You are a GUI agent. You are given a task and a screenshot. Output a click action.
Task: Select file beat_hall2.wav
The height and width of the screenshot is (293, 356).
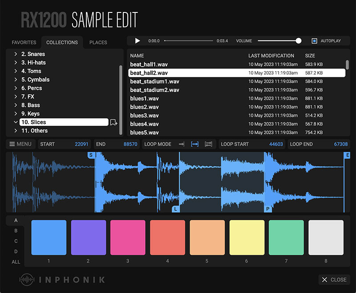pyautogui.click(x=237, y=73)
